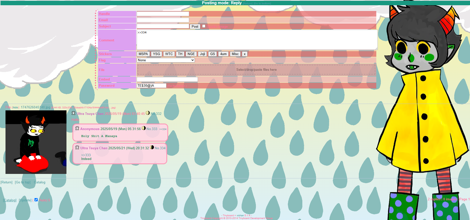This screenshot has width=470, height=220.
Task: Click the "Holy Shit A Kanaya" post text
Action: click(x=99, y=136)
